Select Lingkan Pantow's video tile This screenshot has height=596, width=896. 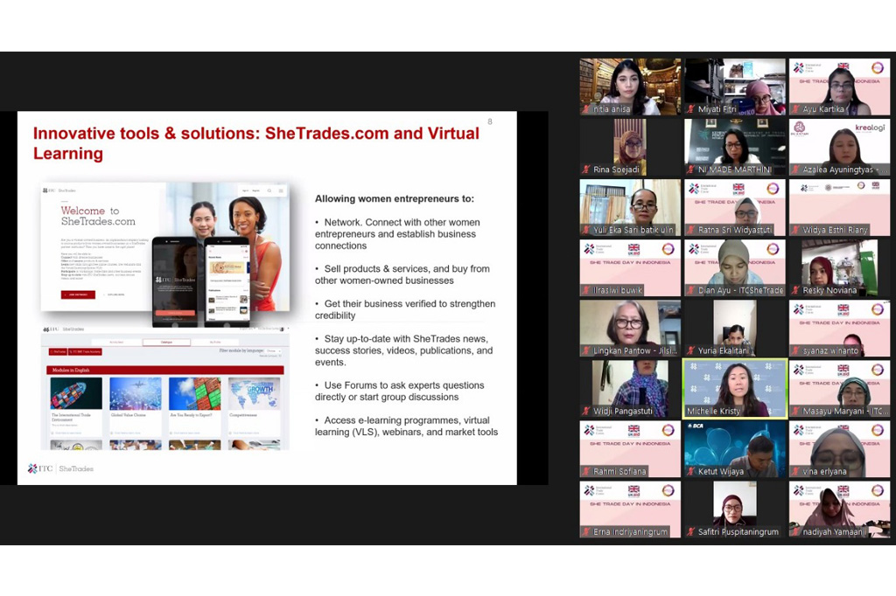coord(630,329)
